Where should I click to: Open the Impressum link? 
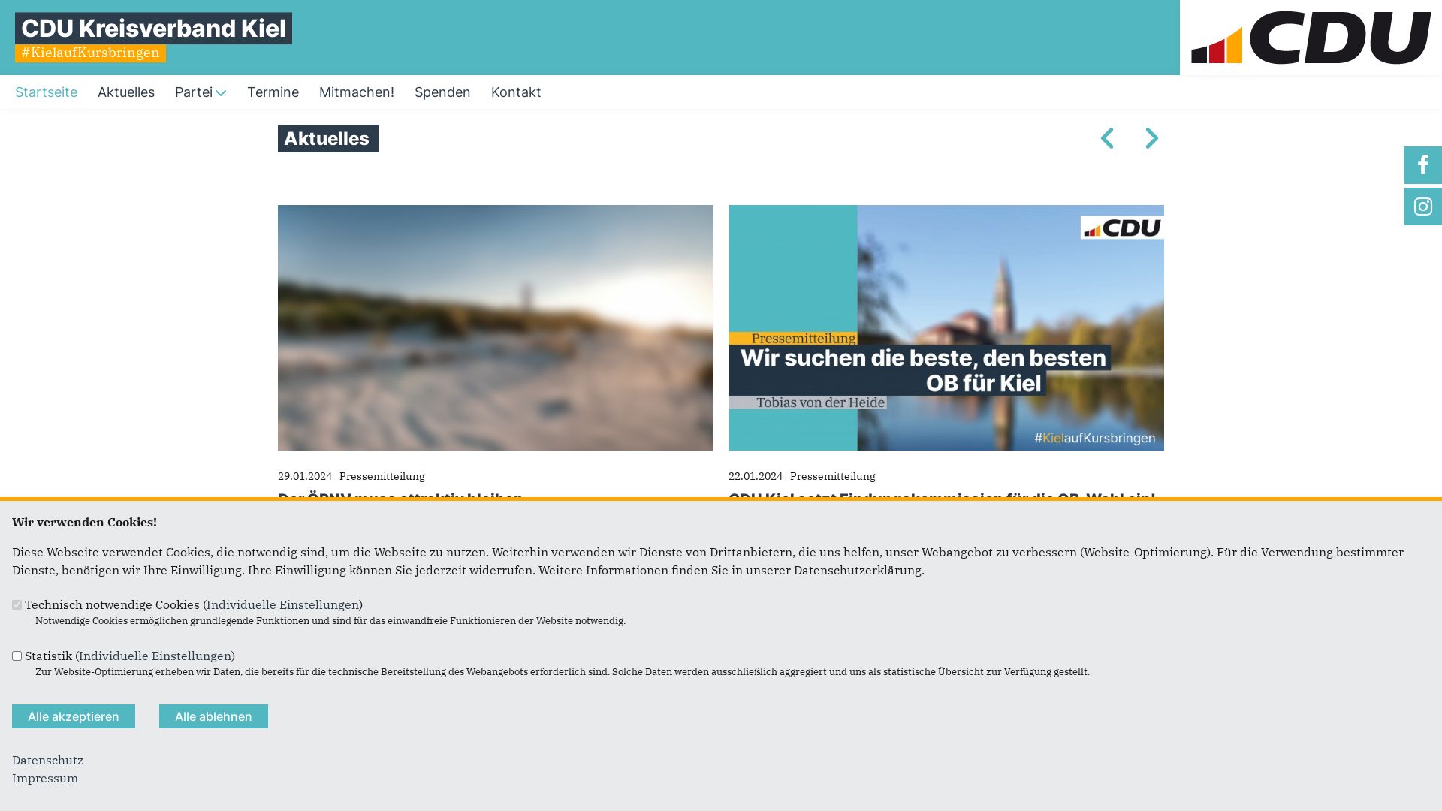tap(45, 778)
